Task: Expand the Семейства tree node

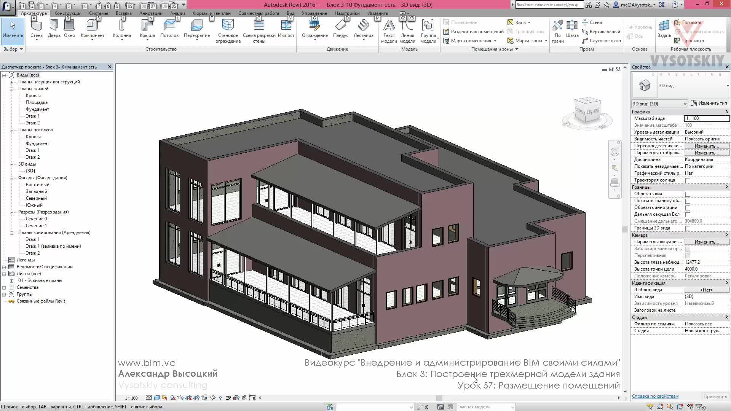Action: [x=4, y=288]
